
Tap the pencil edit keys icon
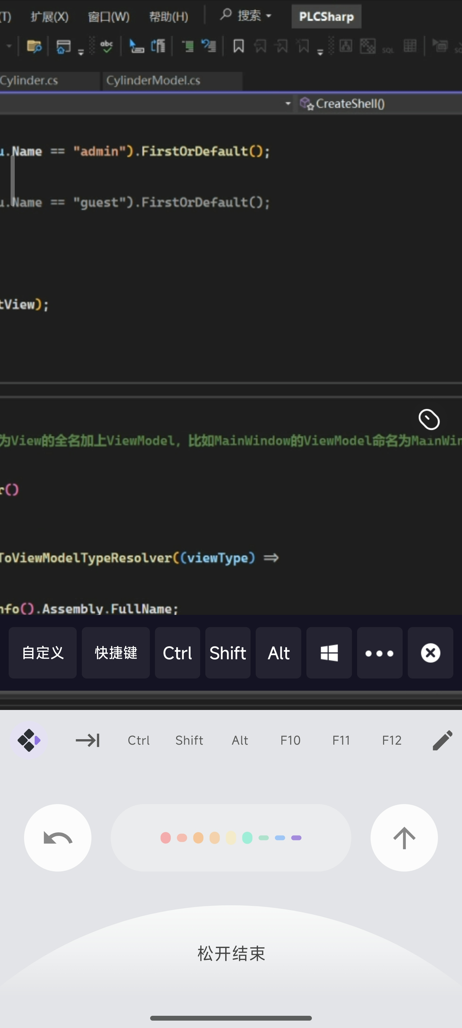click(x=442, y=740)
